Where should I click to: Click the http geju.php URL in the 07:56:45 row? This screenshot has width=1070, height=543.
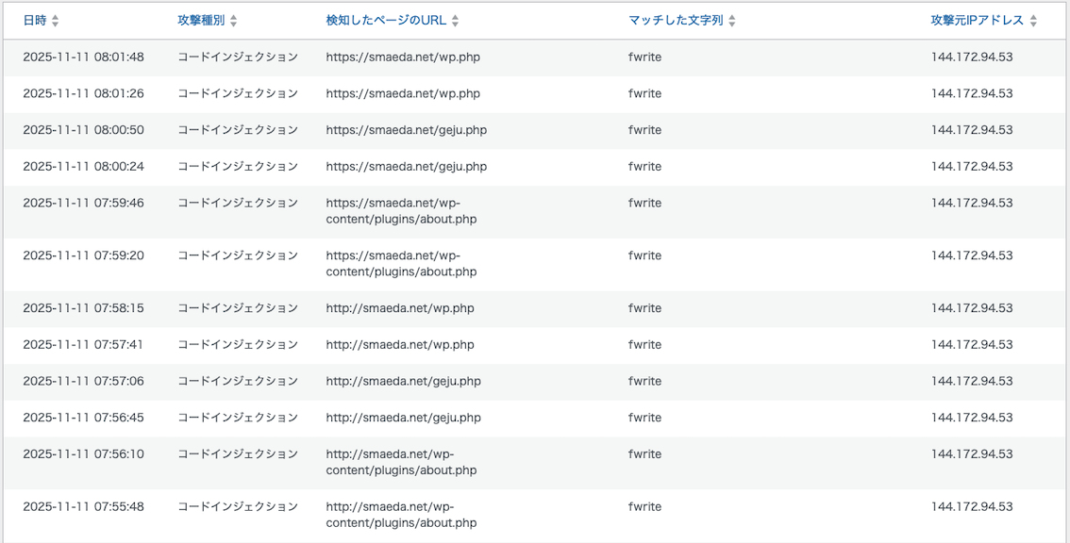(x=403, y=418)
